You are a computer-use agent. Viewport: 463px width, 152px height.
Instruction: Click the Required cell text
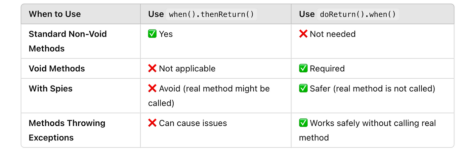327,68
